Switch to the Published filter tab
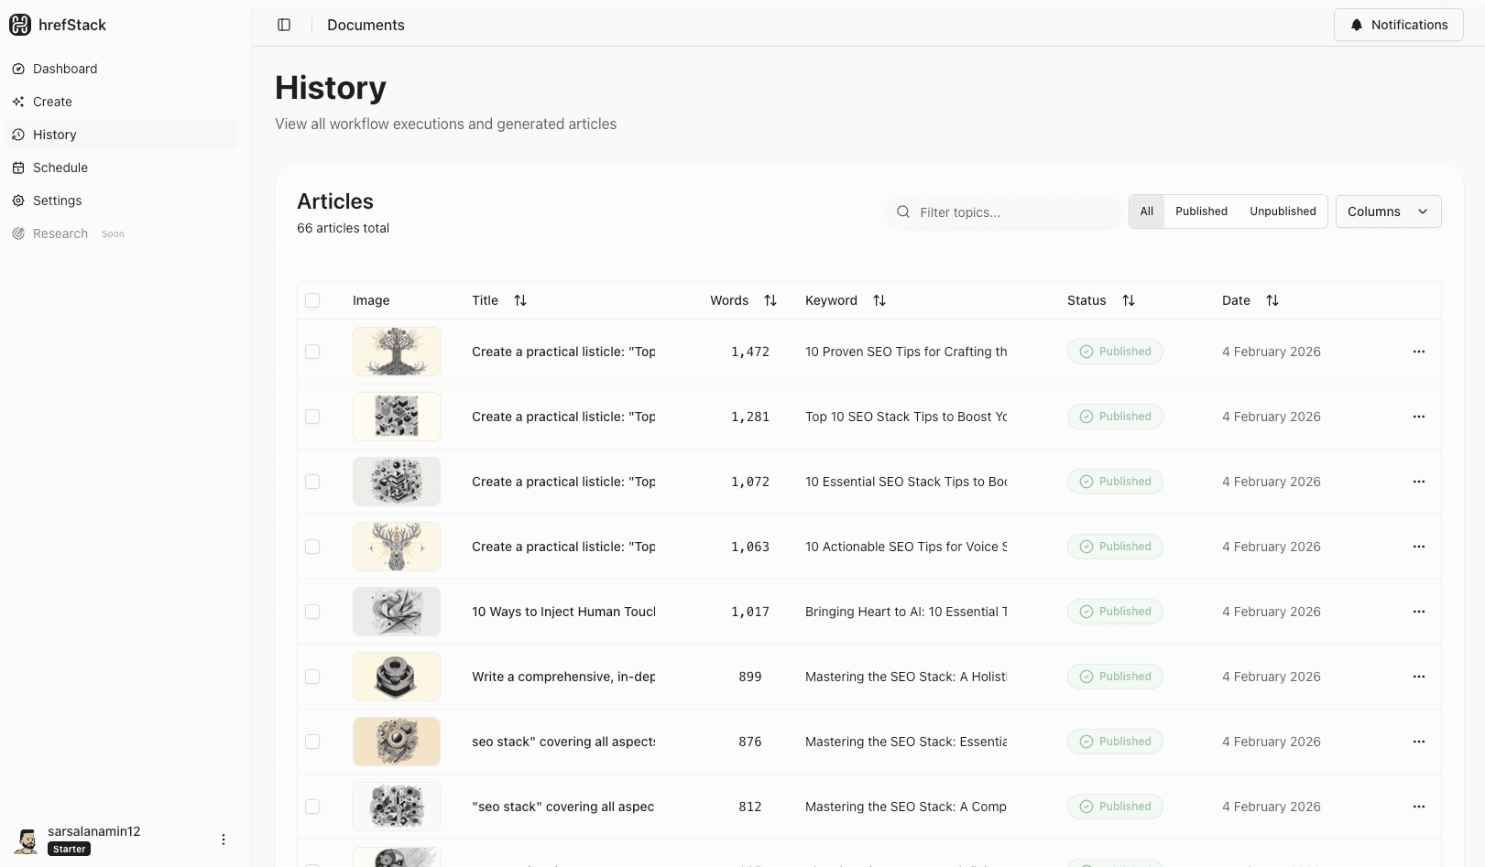The width and height of the screenshot is (1485, 867). click(x=1201, y=211)
